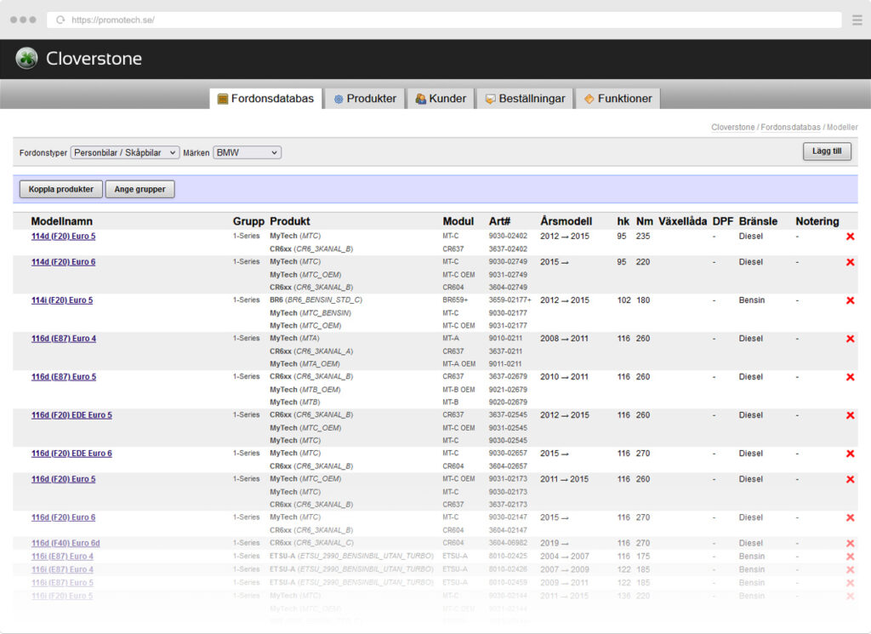Open the 114d (F20) Euro 5 model link

click(63, 236)
